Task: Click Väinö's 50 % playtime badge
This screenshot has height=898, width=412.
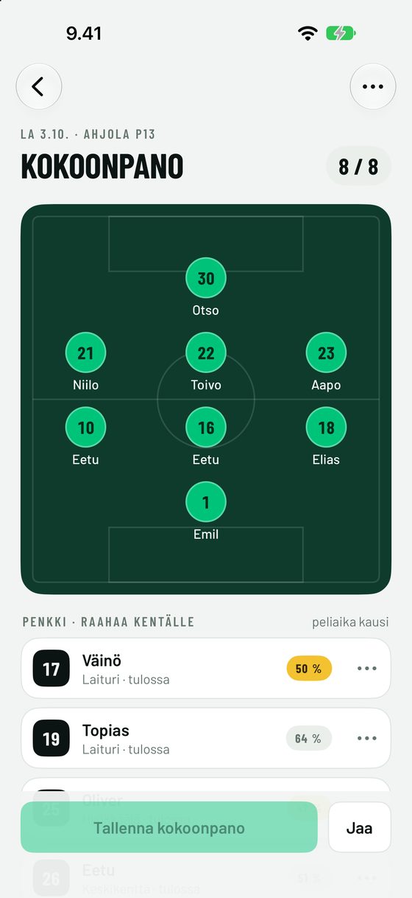Action: tap(309, 669)
